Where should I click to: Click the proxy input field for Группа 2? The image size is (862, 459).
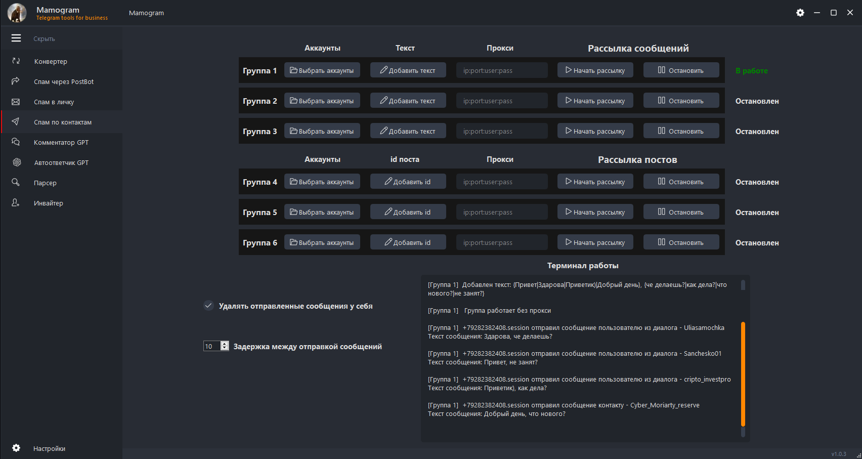[502, 101]
